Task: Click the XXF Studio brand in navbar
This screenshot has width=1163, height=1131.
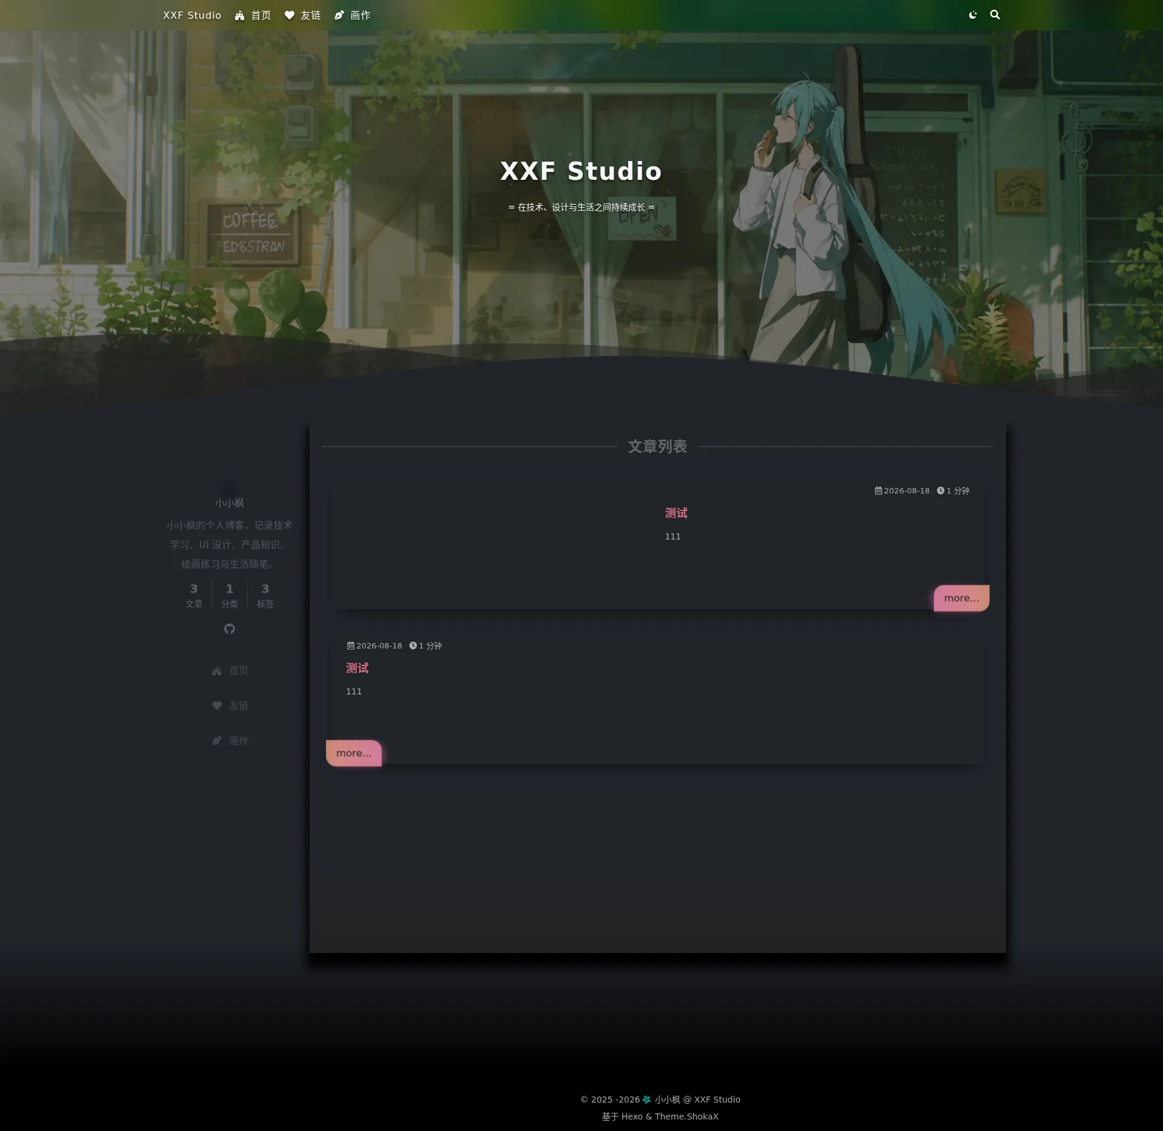Action: coord(192,15)
